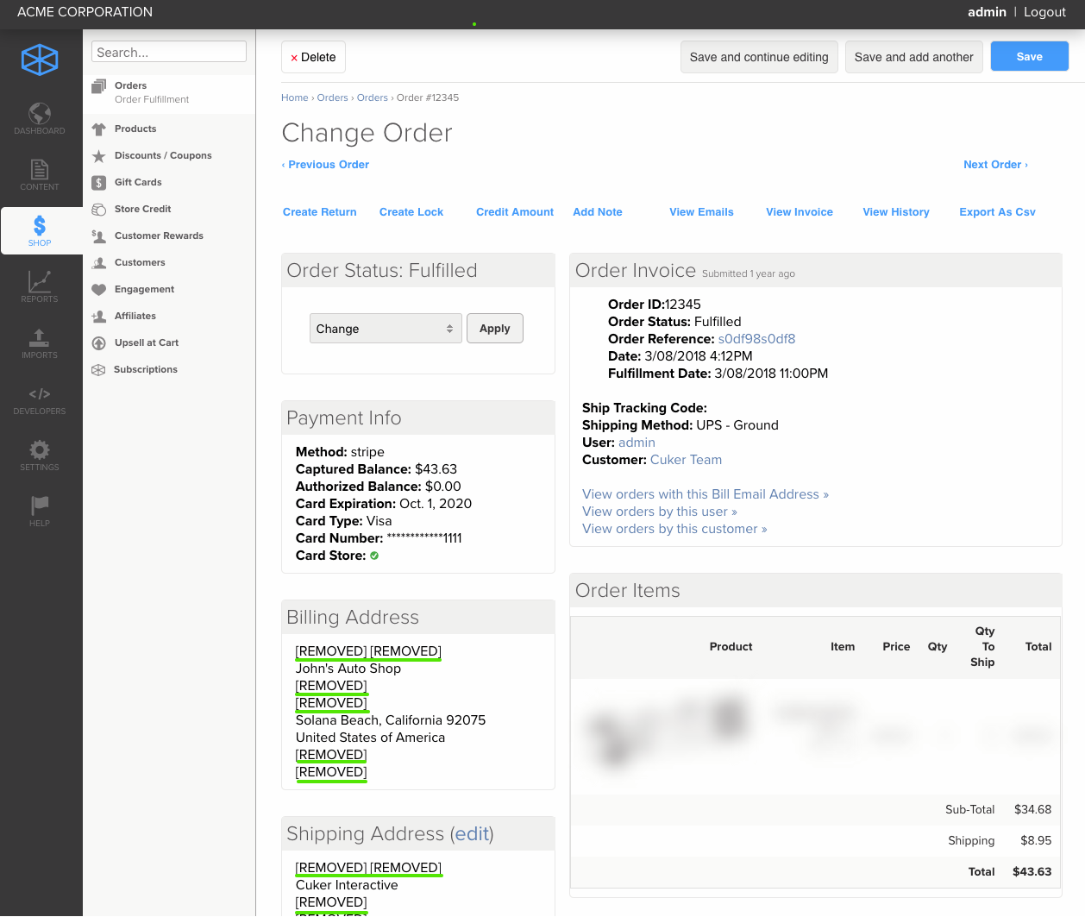This screenshot has width=1085, height=917.
Task: Click View Emails link
Action: 701,212
